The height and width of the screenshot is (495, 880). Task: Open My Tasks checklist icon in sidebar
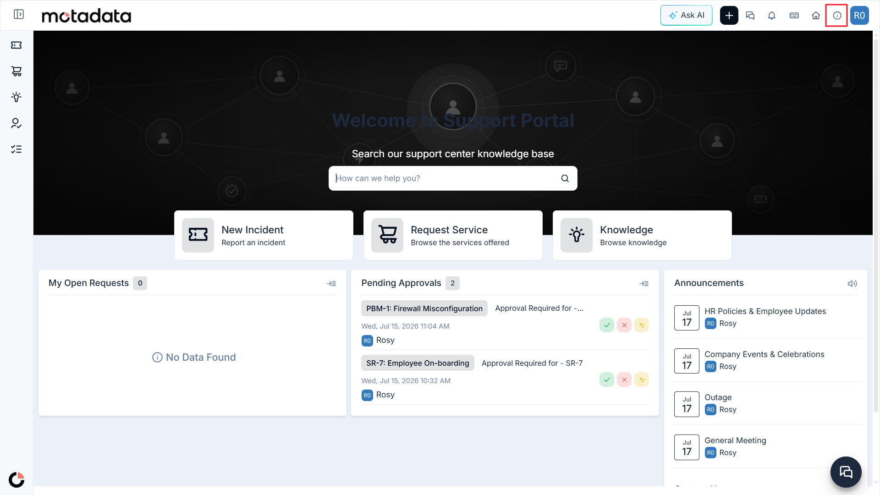pyautogui.click(x=16, y=149)
